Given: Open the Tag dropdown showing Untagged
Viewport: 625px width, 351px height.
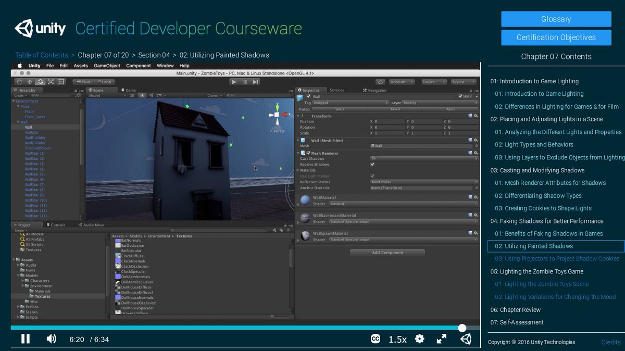Looking at the screenshot, I should [x=350, y=103].
